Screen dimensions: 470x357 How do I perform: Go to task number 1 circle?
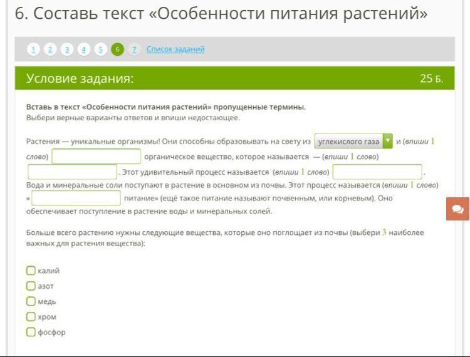[33, 49]
